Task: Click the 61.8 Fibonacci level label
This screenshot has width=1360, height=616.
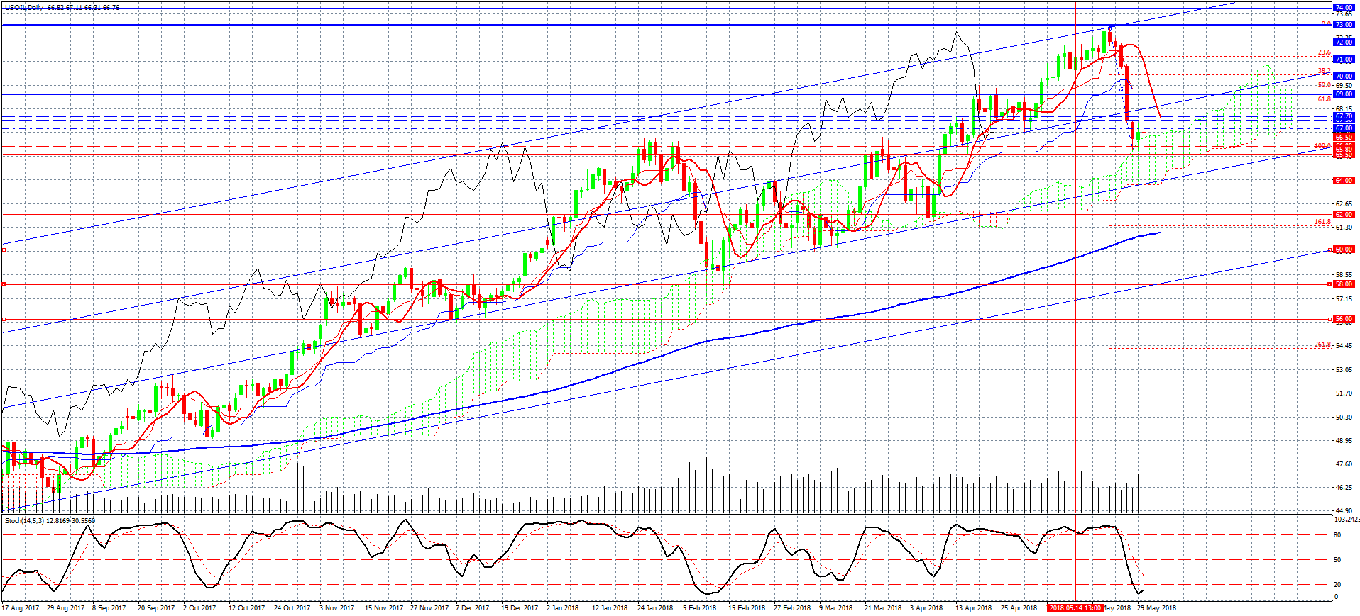Action: pyautogui.click(x=1325, y=100)
